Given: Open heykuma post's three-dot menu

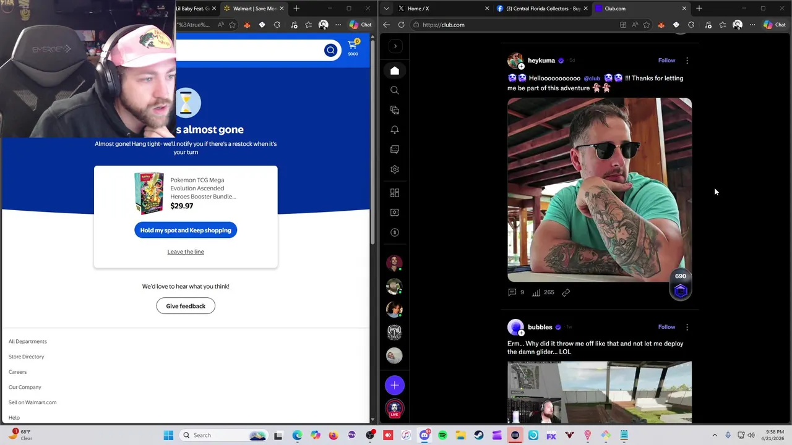Looking at the screenshot, I should 687,61.
